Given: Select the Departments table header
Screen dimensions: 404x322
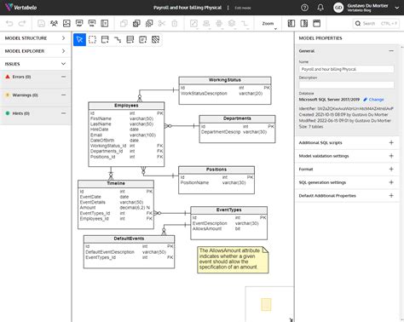Looking at the screenshot, I should 237,118.
